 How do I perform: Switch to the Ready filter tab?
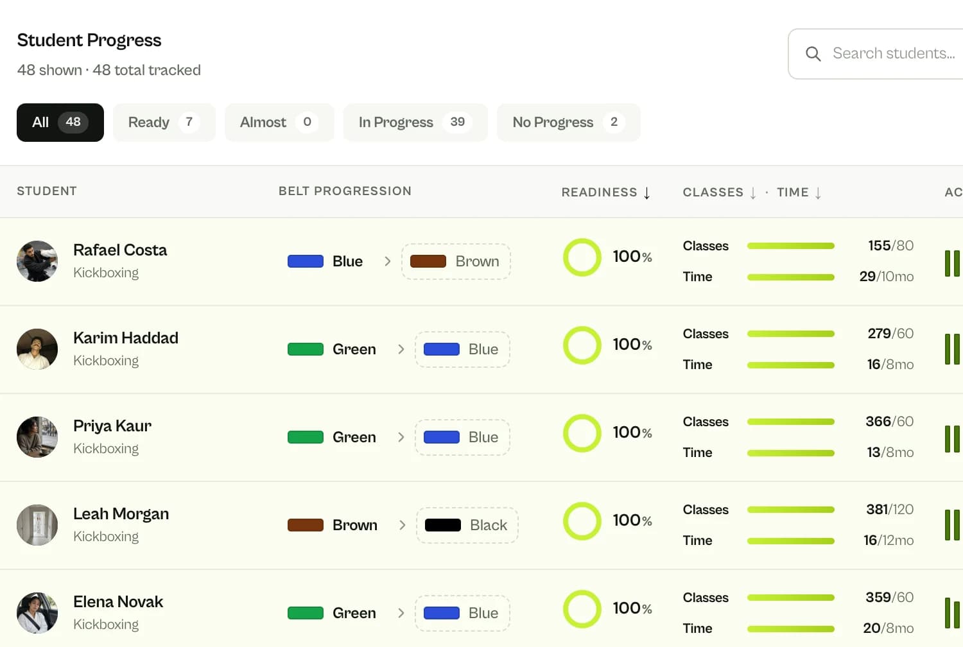pyautogui.click(x=164, y=123)
